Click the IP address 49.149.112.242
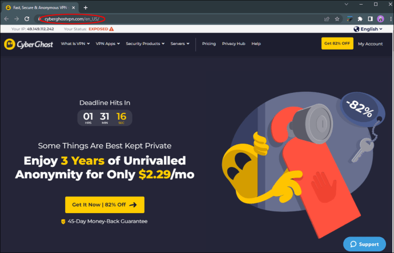Screen dimensions: 394x253 click(x=41, y=29)
